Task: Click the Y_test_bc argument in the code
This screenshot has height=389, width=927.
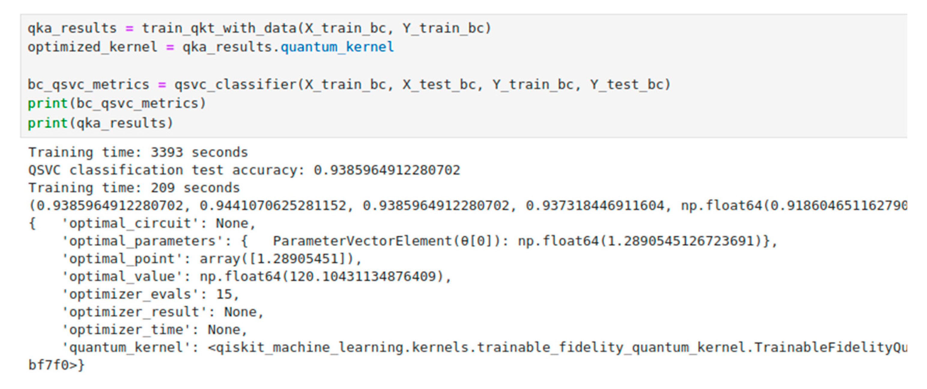Action: tap(629, 85)
